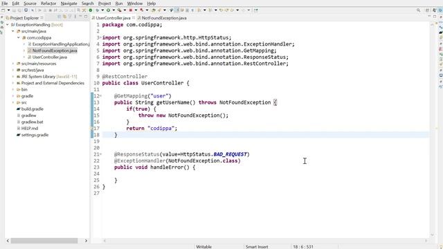The height and width of the screenshot is (249, 443).
Task: Click the New file toolbar icon
Action: click(x=3, y=10)
